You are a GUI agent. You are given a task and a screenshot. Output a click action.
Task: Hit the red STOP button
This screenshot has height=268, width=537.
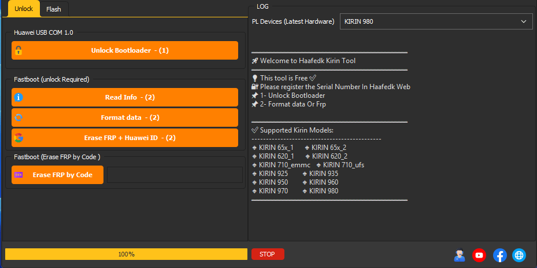pyautogui.click(x=267, y=254)
